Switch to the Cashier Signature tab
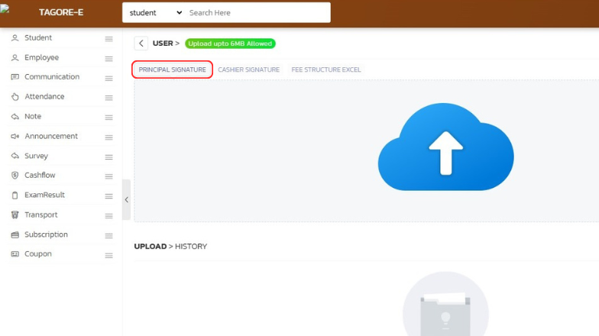599x336 pixels. point(248,69)
